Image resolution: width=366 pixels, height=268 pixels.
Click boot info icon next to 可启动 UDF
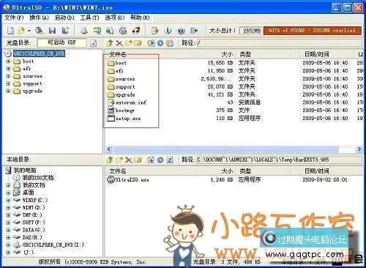pos(94,43)
